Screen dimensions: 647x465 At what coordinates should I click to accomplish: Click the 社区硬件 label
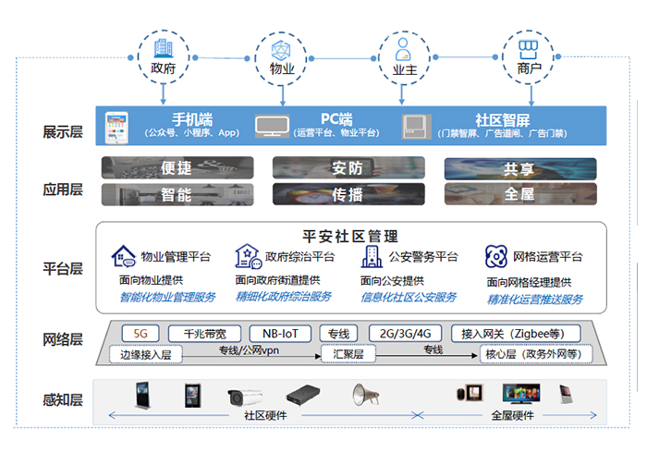click(x=265, y=415)
